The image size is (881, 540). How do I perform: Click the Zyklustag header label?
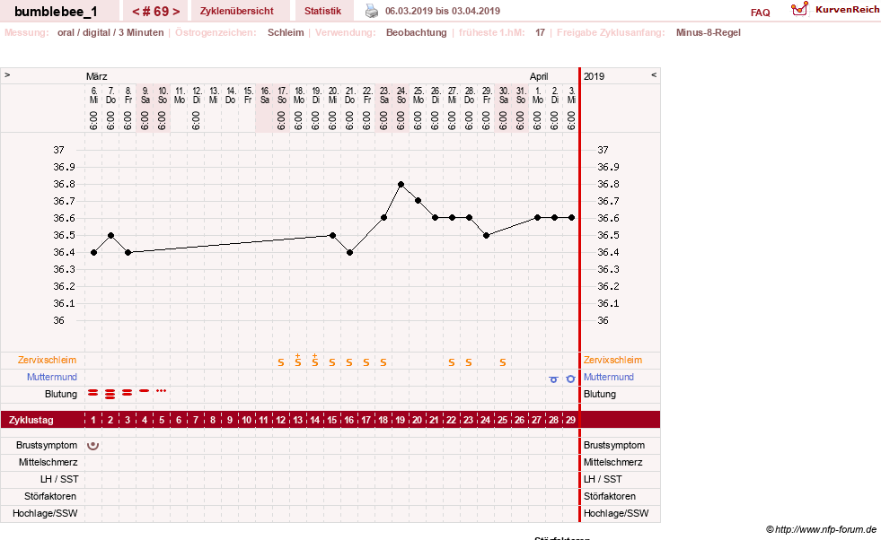[x=31, y=420]
